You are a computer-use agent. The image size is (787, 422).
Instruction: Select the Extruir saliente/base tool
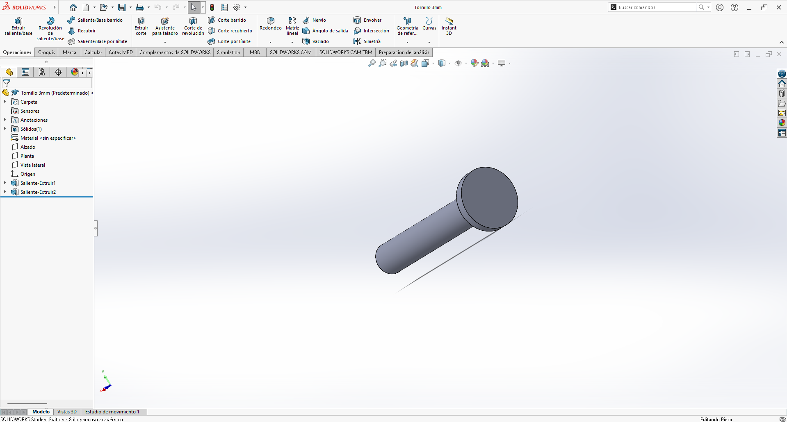[18, 27]
